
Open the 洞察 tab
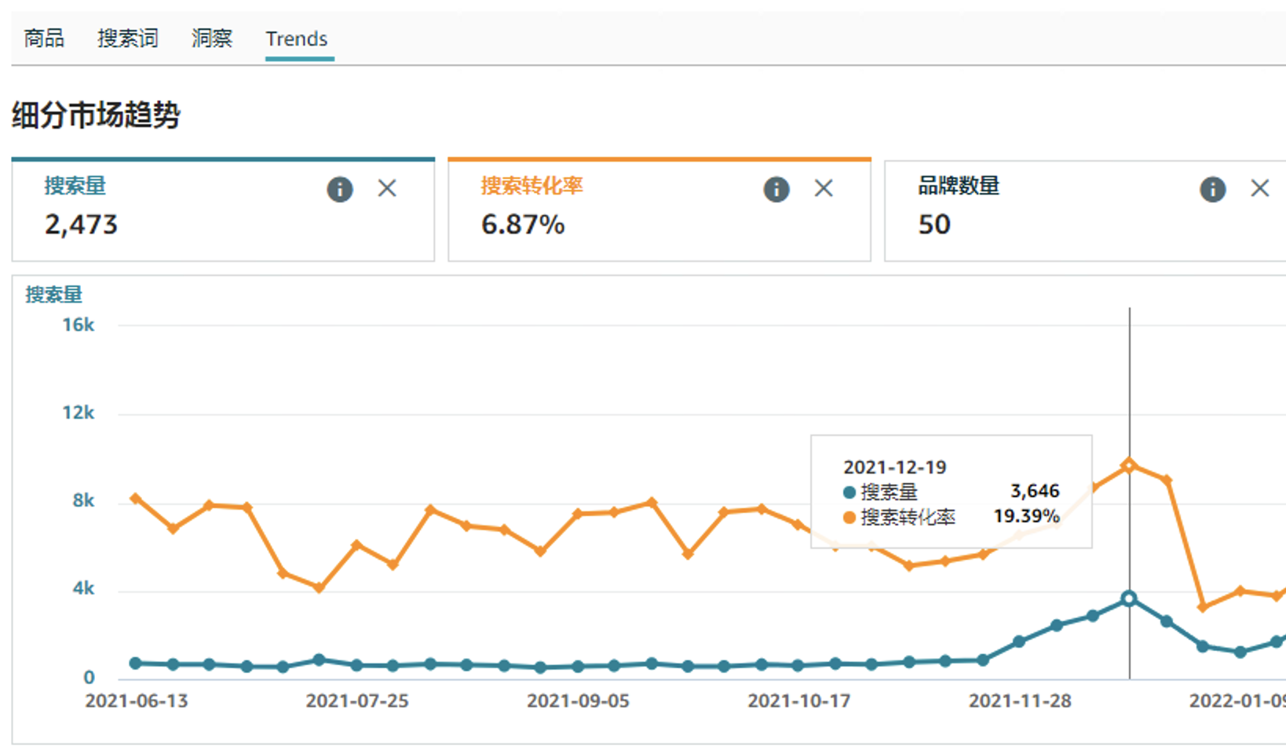[x=211, y=38]
